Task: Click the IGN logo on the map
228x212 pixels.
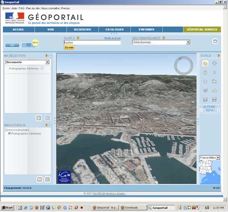Action: [x=64, y=177]
